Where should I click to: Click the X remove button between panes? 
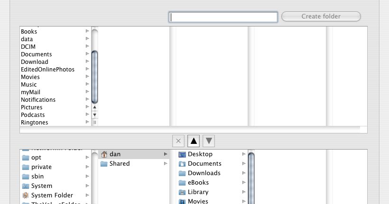point(178,141)
